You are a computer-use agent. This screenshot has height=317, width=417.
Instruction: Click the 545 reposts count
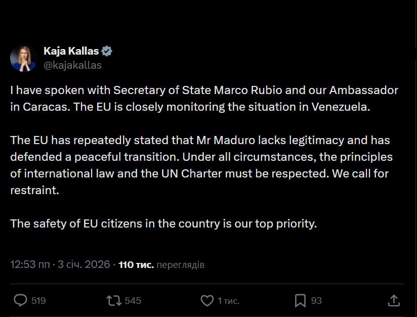click(x=133, y=301)
